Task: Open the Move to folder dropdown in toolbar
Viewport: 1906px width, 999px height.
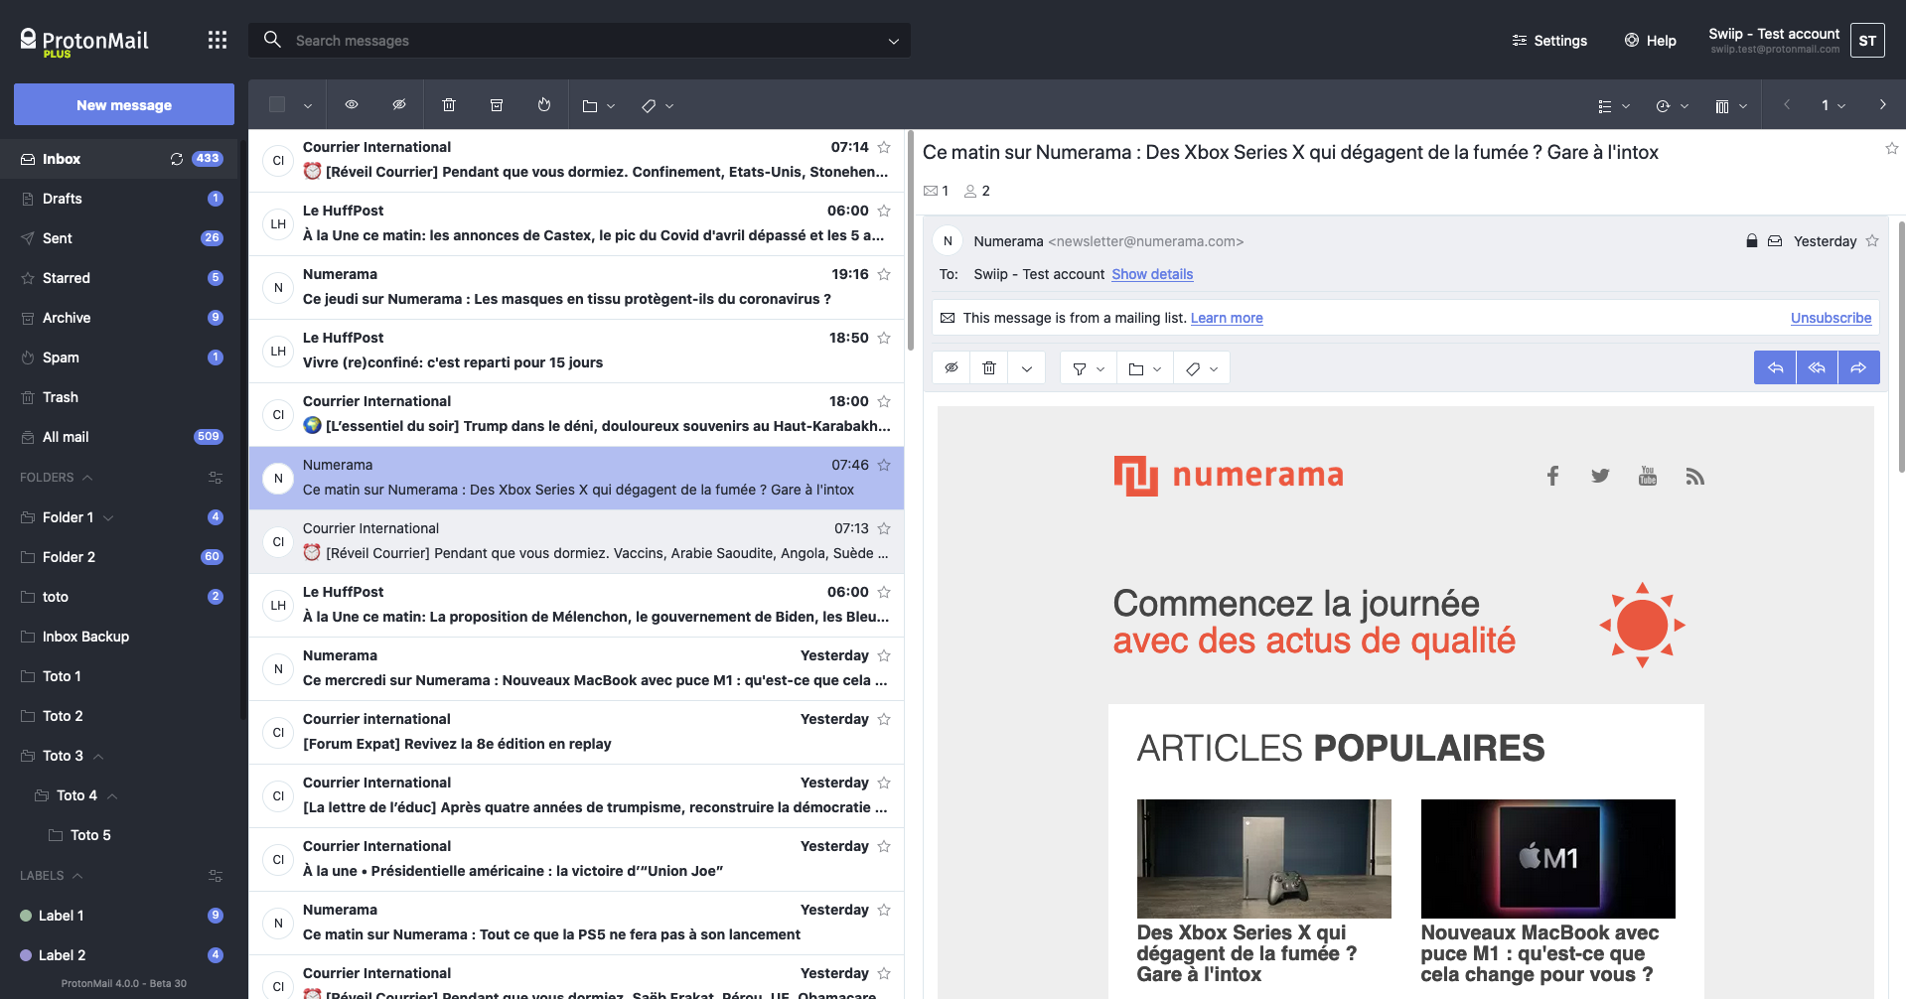Action: click(x=599, y=105)
